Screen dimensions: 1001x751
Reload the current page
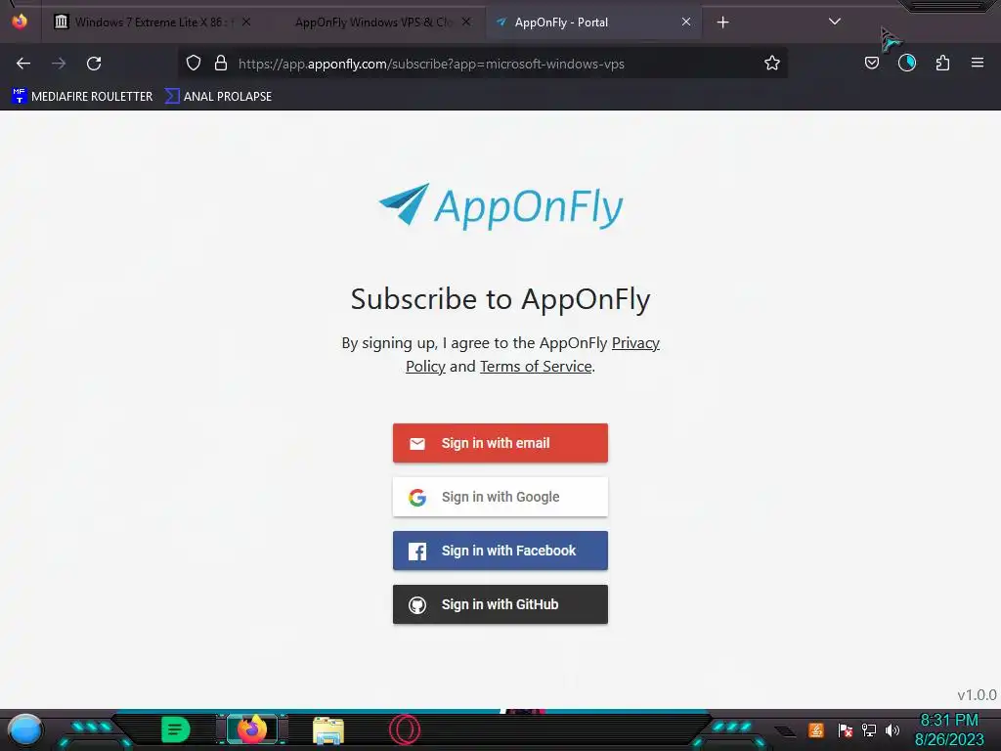tap(94, 64)
